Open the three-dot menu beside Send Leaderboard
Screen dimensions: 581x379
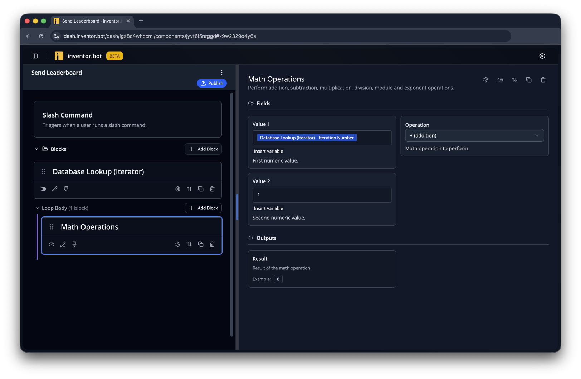[x=222, y=73]
